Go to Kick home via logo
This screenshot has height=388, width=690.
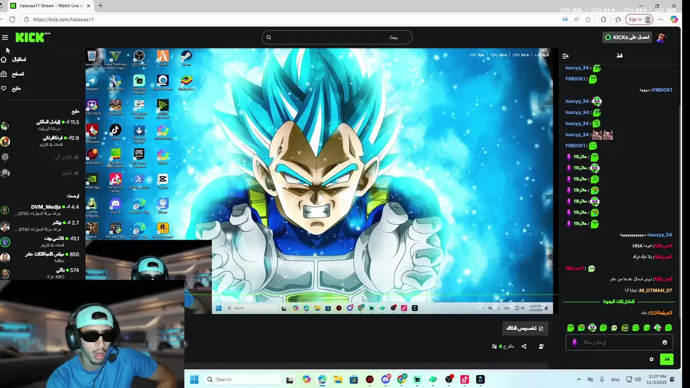(32, 37)
